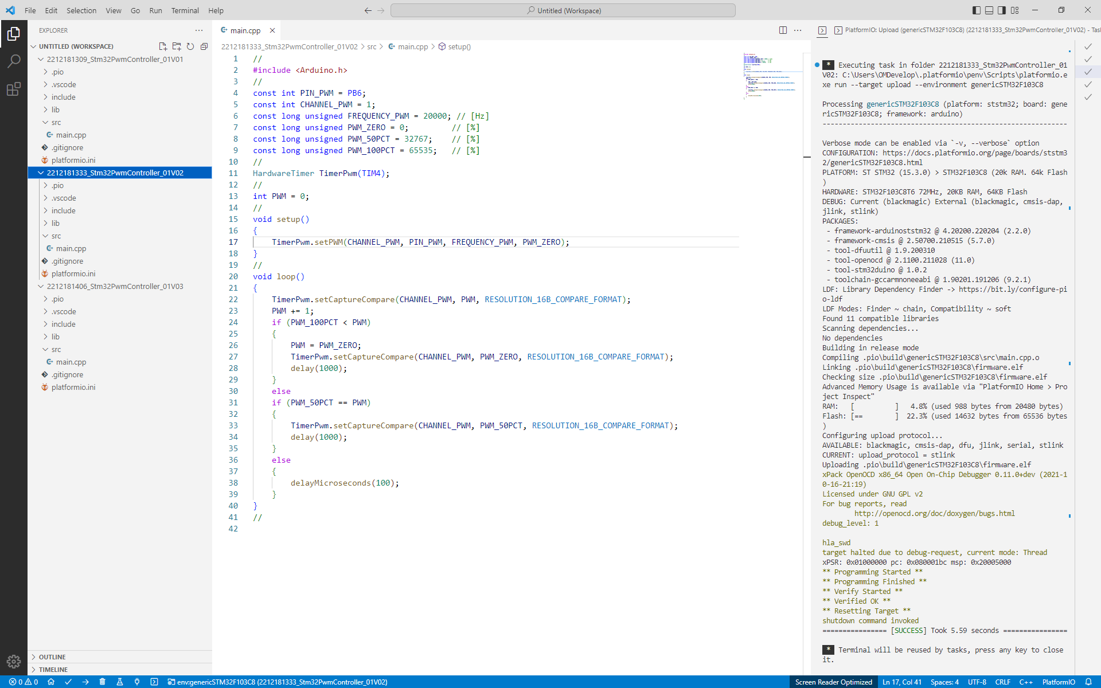Image resolution: width=1101 pixels, height=688 pixels.
Task: Open the Serial Monitor plug icon
Action: click(137, 682)
